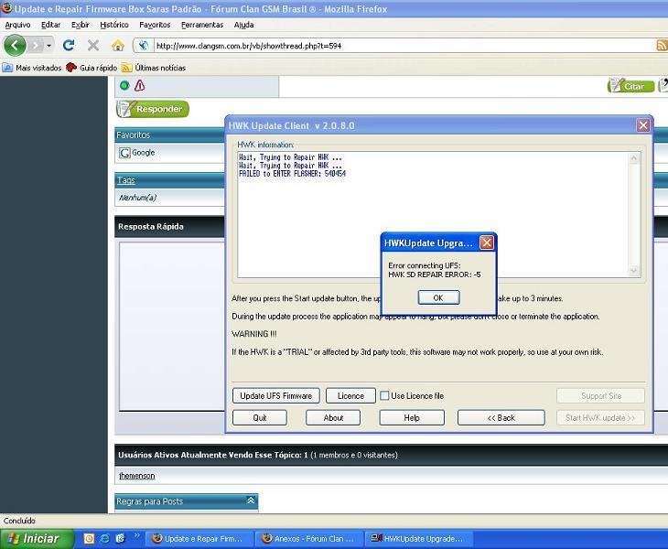Screen dimensions: 668x549
Task: Click Firefox back navigation arrow
Action: (15, 45)
